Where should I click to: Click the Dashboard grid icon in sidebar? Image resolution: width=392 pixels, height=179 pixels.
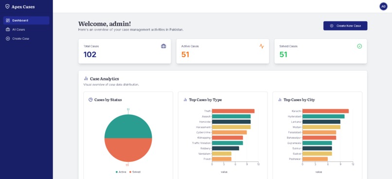tap(8, 20)
